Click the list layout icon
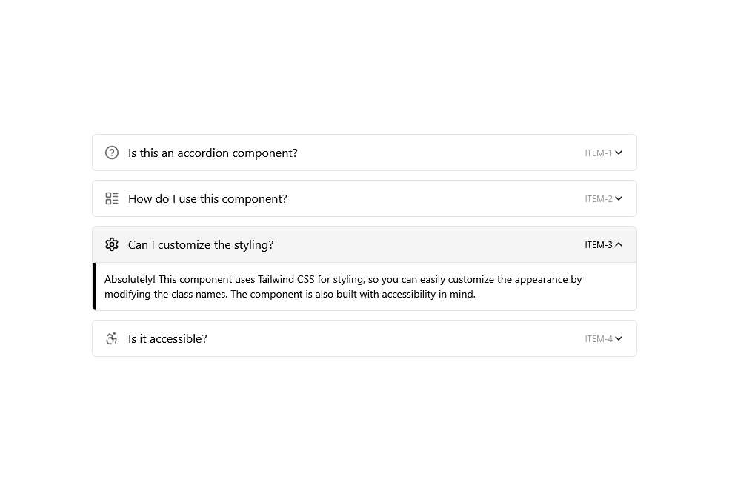The image size is (732, 482). point(112,198)
